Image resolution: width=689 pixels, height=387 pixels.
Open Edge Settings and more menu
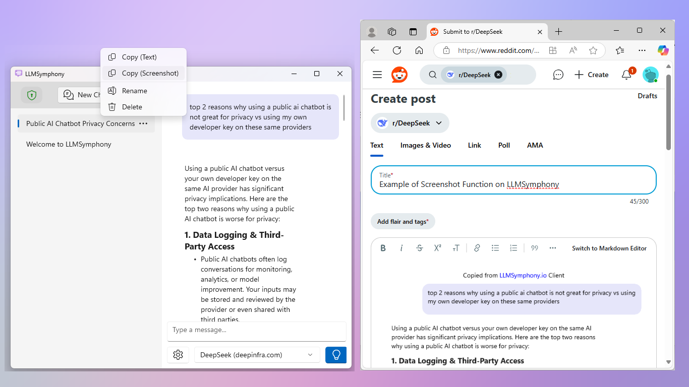[642, 50]
